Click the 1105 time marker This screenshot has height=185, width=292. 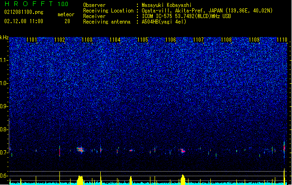pyautogui.click(x=143, y=40)
